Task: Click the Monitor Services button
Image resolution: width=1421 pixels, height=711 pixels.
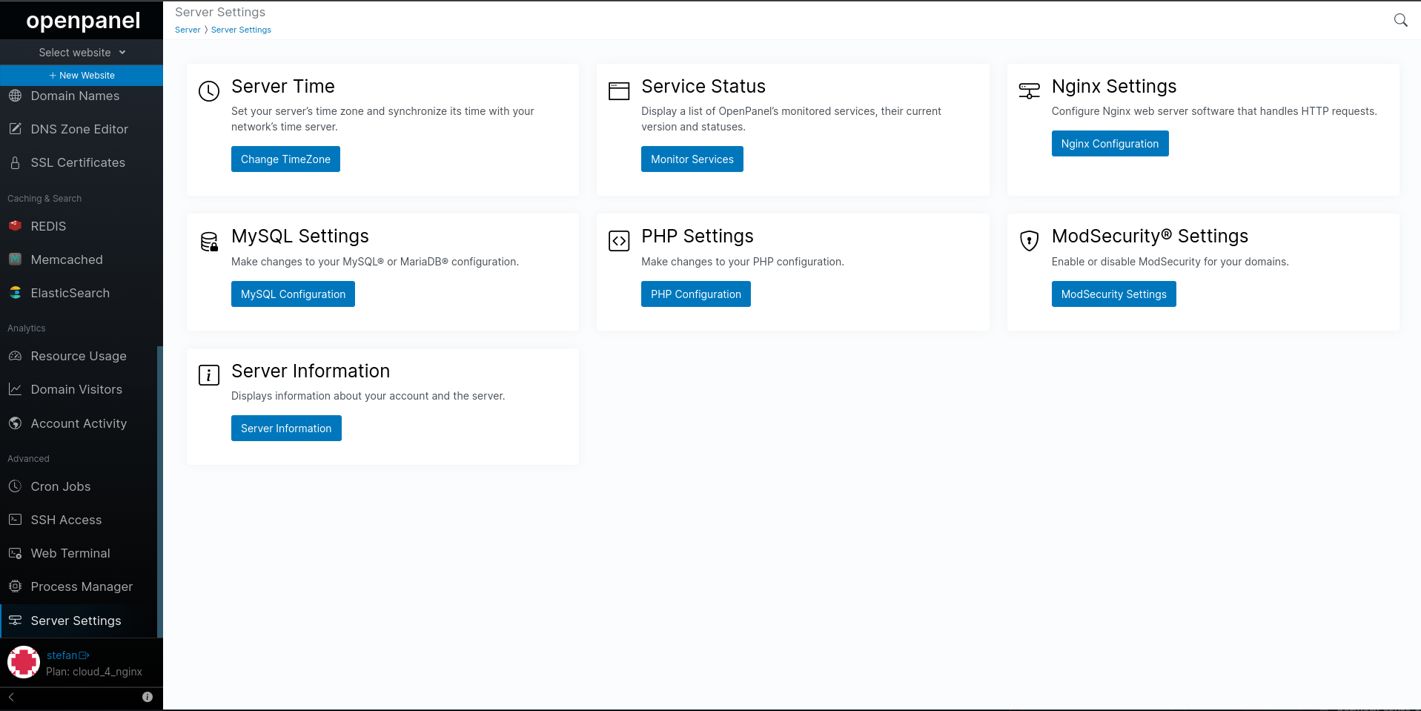Action: (x=692, y=159)
